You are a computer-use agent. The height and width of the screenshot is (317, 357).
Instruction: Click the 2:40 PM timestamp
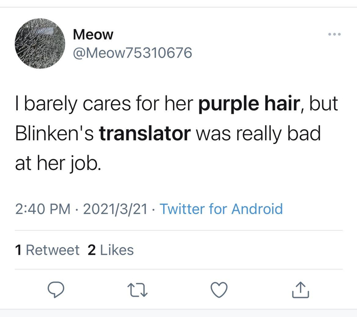pos(43,209)
